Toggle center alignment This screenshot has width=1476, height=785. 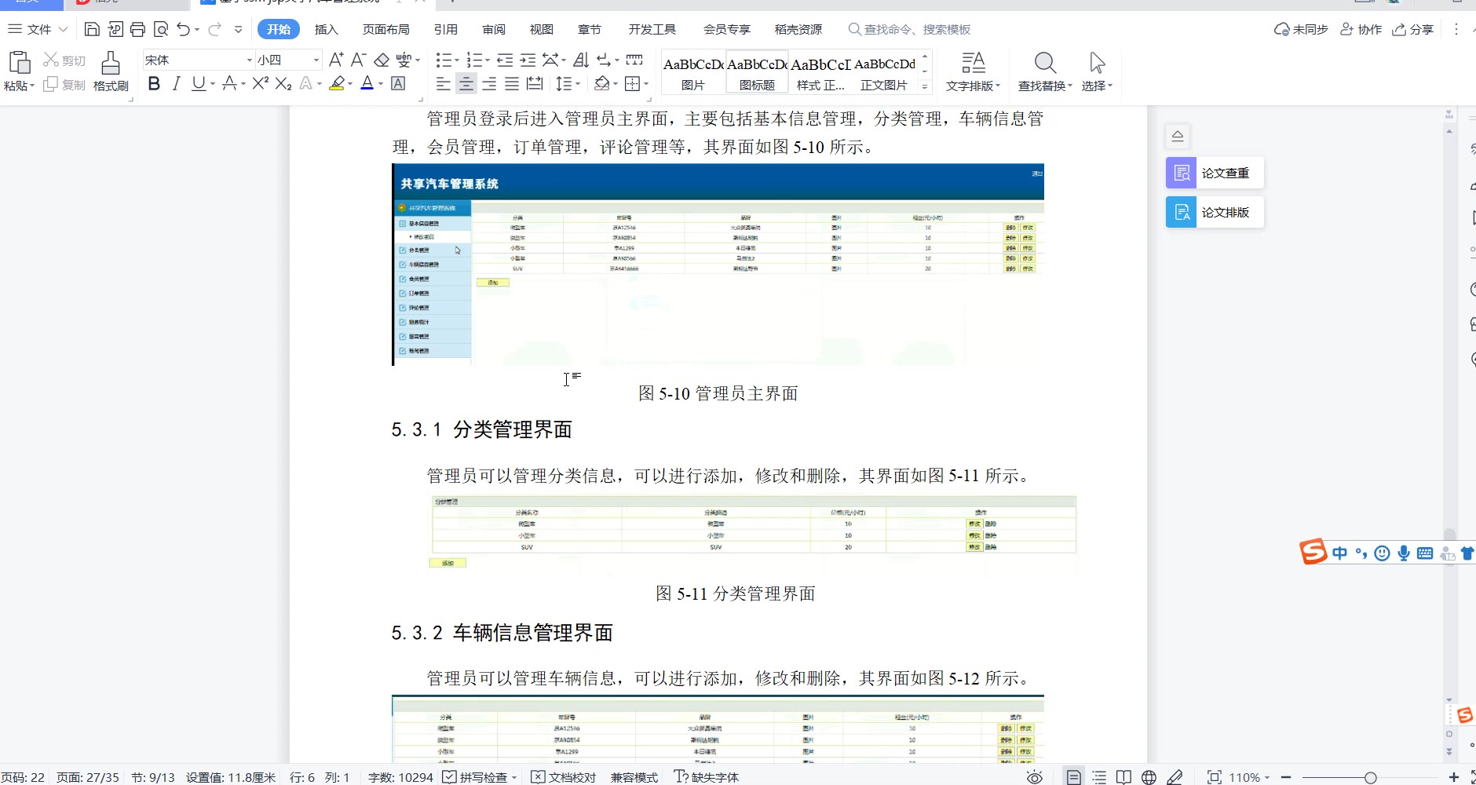tap(466, 83)
